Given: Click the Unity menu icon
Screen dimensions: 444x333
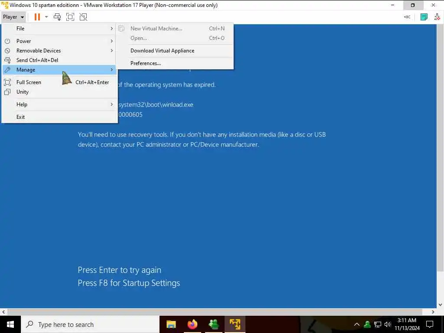Looking at the screenshot, I should 7,92.
